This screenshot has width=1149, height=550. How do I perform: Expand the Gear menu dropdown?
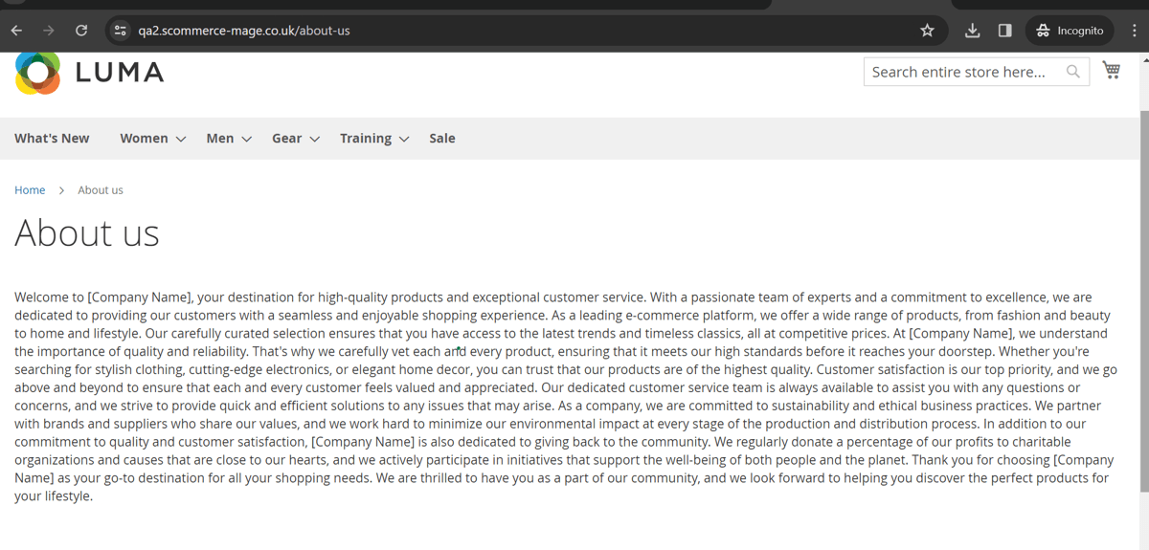295,139
